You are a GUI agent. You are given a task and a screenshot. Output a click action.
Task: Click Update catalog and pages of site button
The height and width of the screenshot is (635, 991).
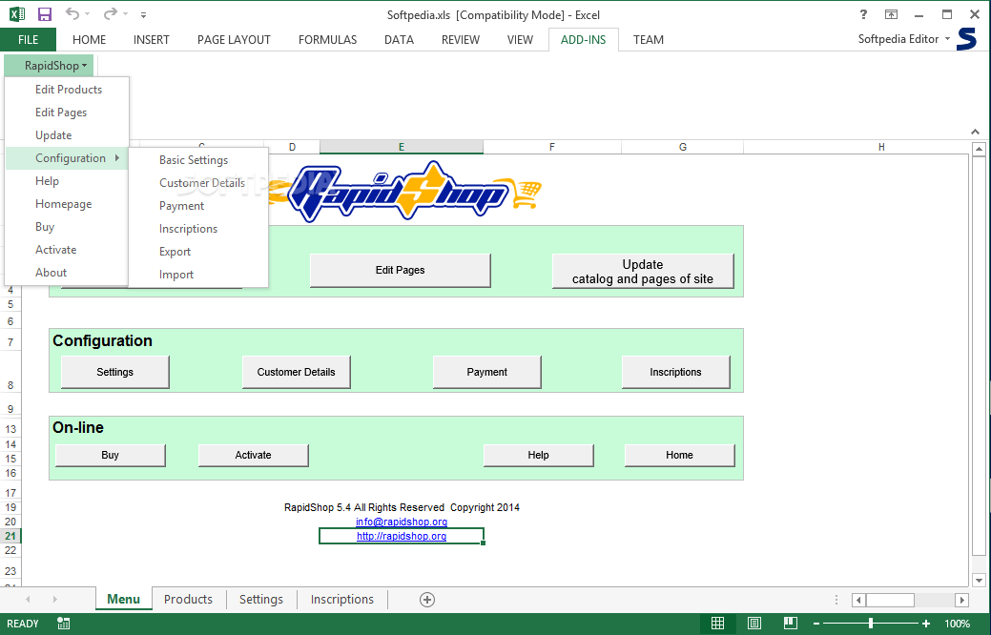(643, 272)
